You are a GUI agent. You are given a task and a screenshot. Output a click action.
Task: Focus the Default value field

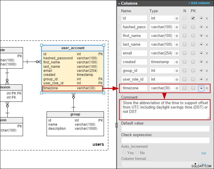coord(165,129)
